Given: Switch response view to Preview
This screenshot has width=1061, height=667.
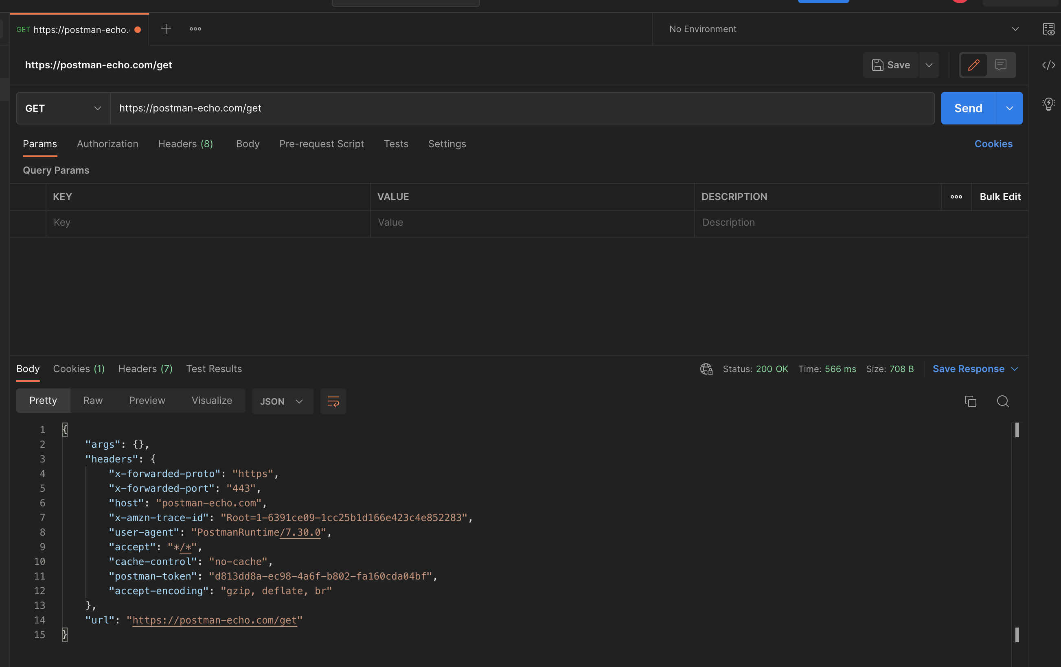Looking at the screenshot, I should (147, 401).
